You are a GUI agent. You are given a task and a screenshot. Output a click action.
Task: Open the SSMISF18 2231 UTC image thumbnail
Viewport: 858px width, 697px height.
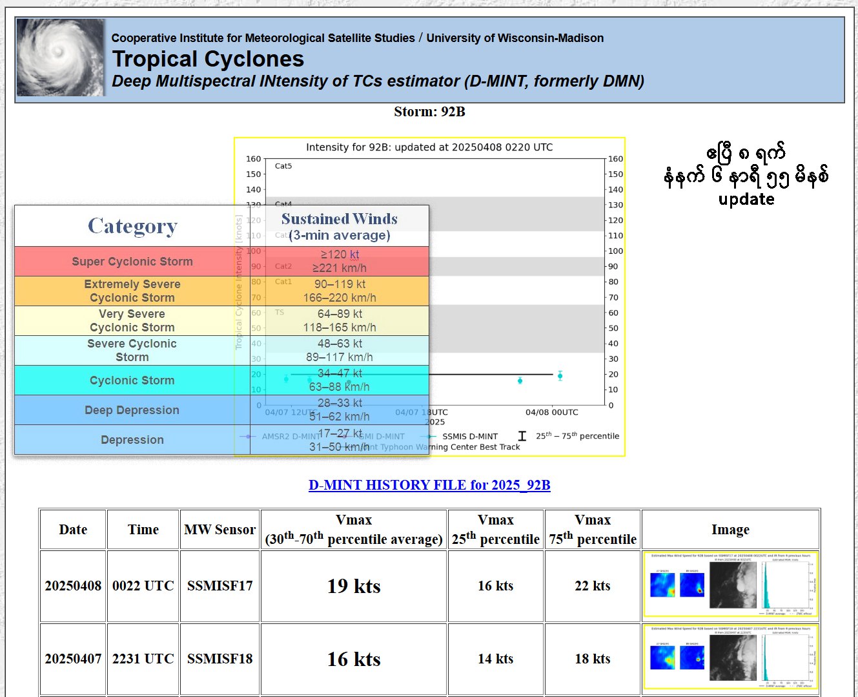[x=731, y=658]
